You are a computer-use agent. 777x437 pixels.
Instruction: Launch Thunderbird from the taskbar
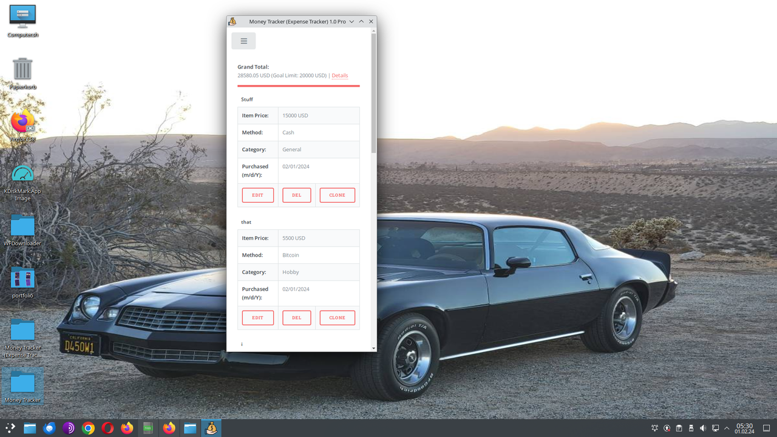49,428
